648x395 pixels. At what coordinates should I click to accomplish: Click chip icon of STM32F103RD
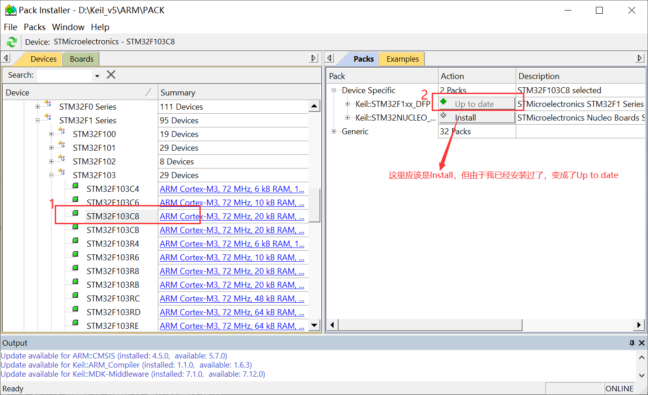click(75, 309)
